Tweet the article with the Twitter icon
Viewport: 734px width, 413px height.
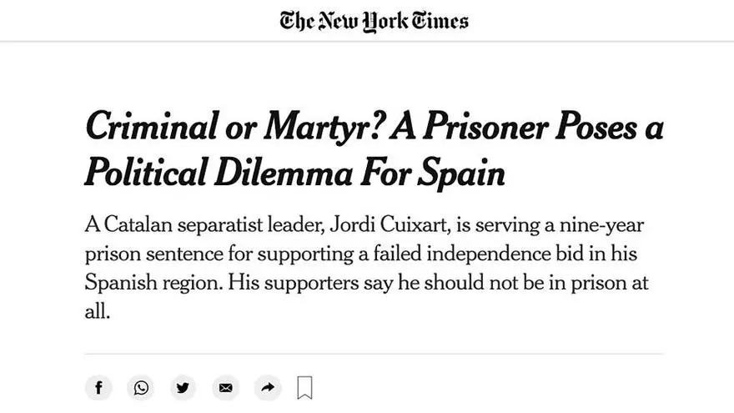183,387
